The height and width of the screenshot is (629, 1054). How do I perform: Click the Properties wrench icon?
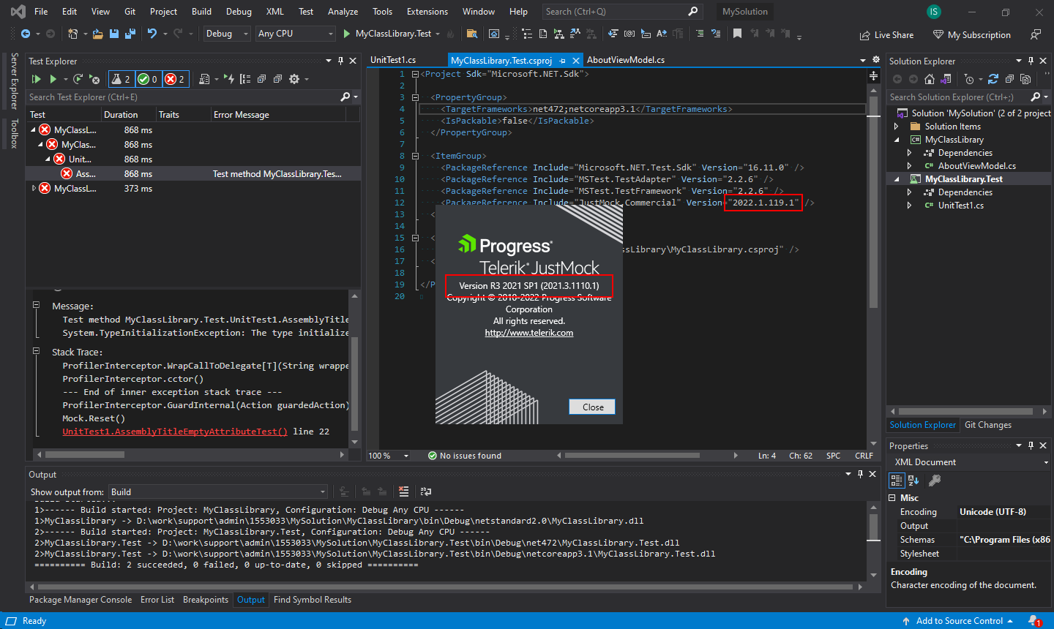click(x=934, y=481)
